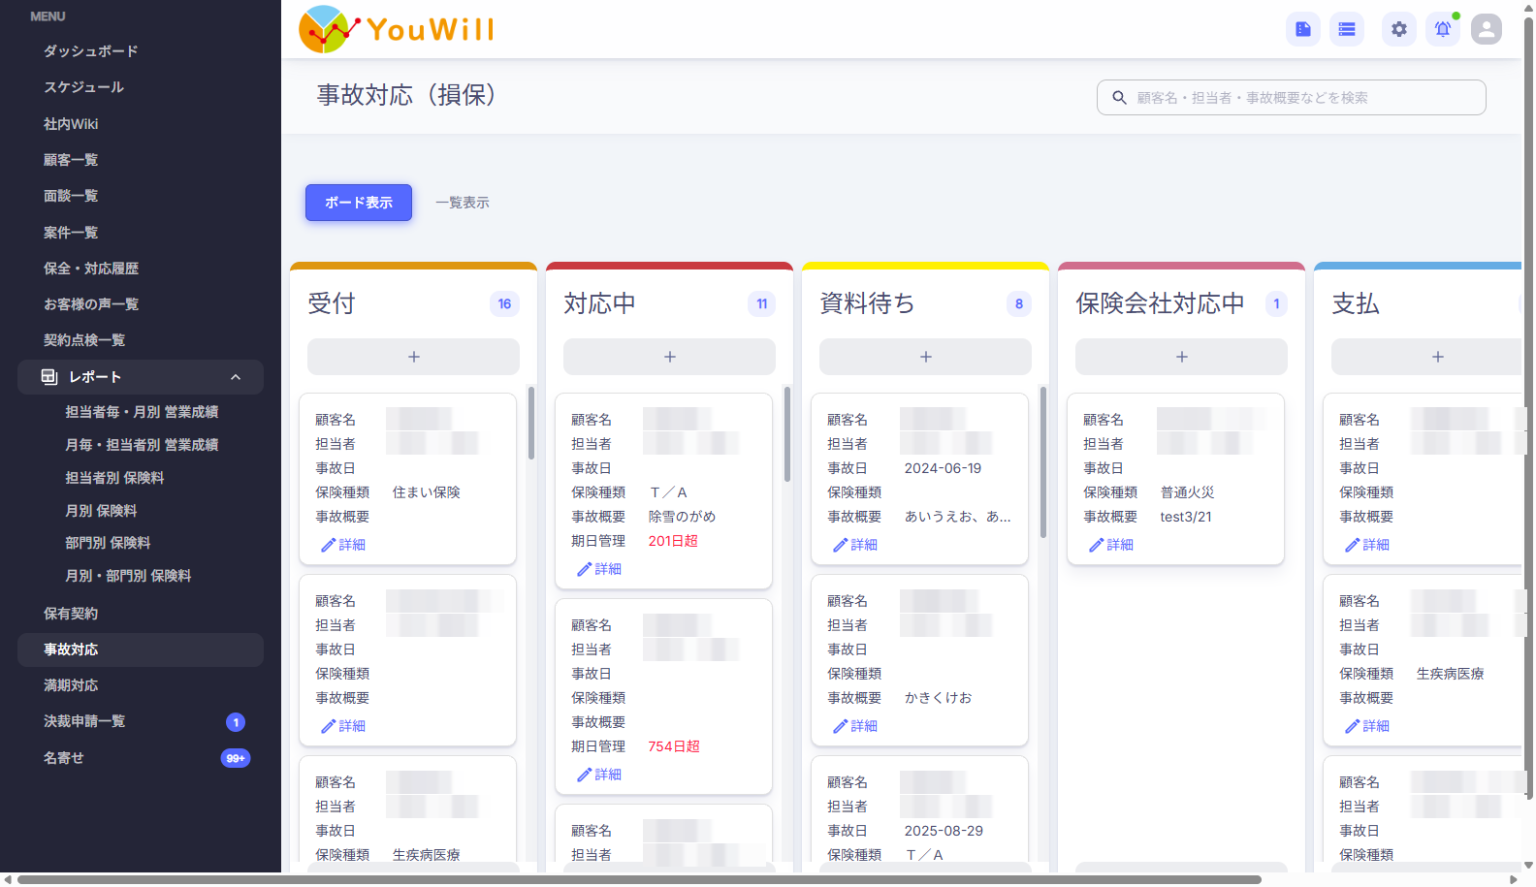Open 詳細 of the 住まい保険 card
1536x887 pixels.
coord(343,545)
